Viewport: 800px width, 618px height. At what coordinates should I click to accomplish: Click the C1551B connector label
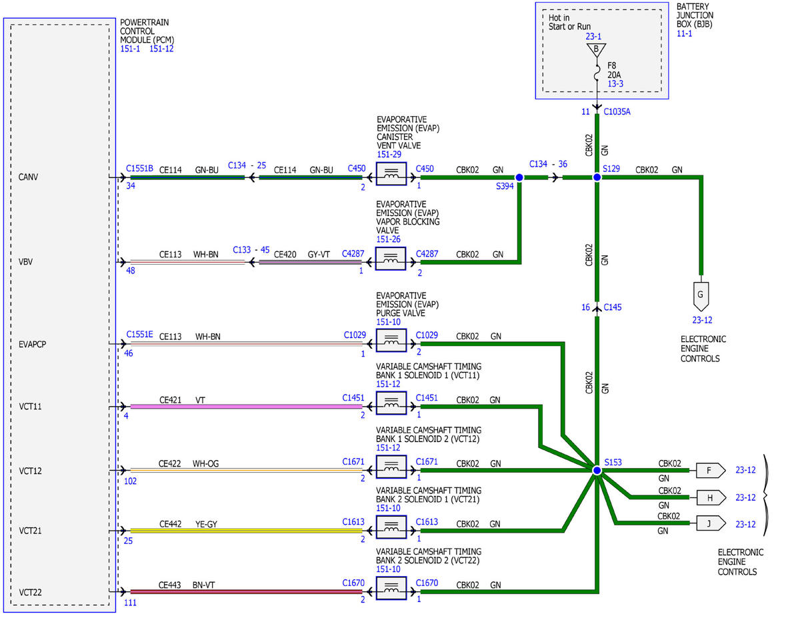[x=139, y=169]
